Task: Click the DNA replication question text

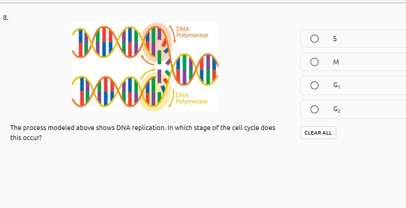Action: (x=143, y=132)
